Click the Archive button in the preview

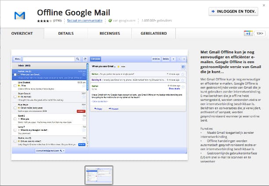coord(156,59)
